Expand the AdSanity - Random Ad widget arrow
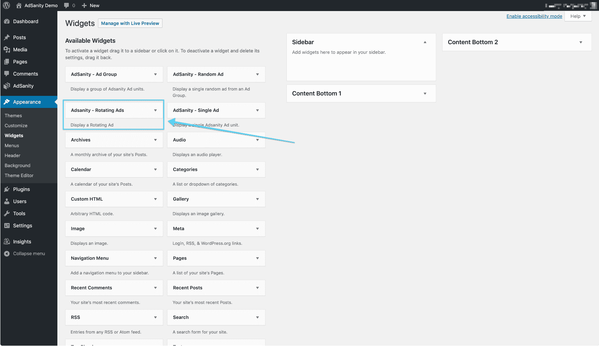This screenshot has height=346, width=599. tap(257, 74)
